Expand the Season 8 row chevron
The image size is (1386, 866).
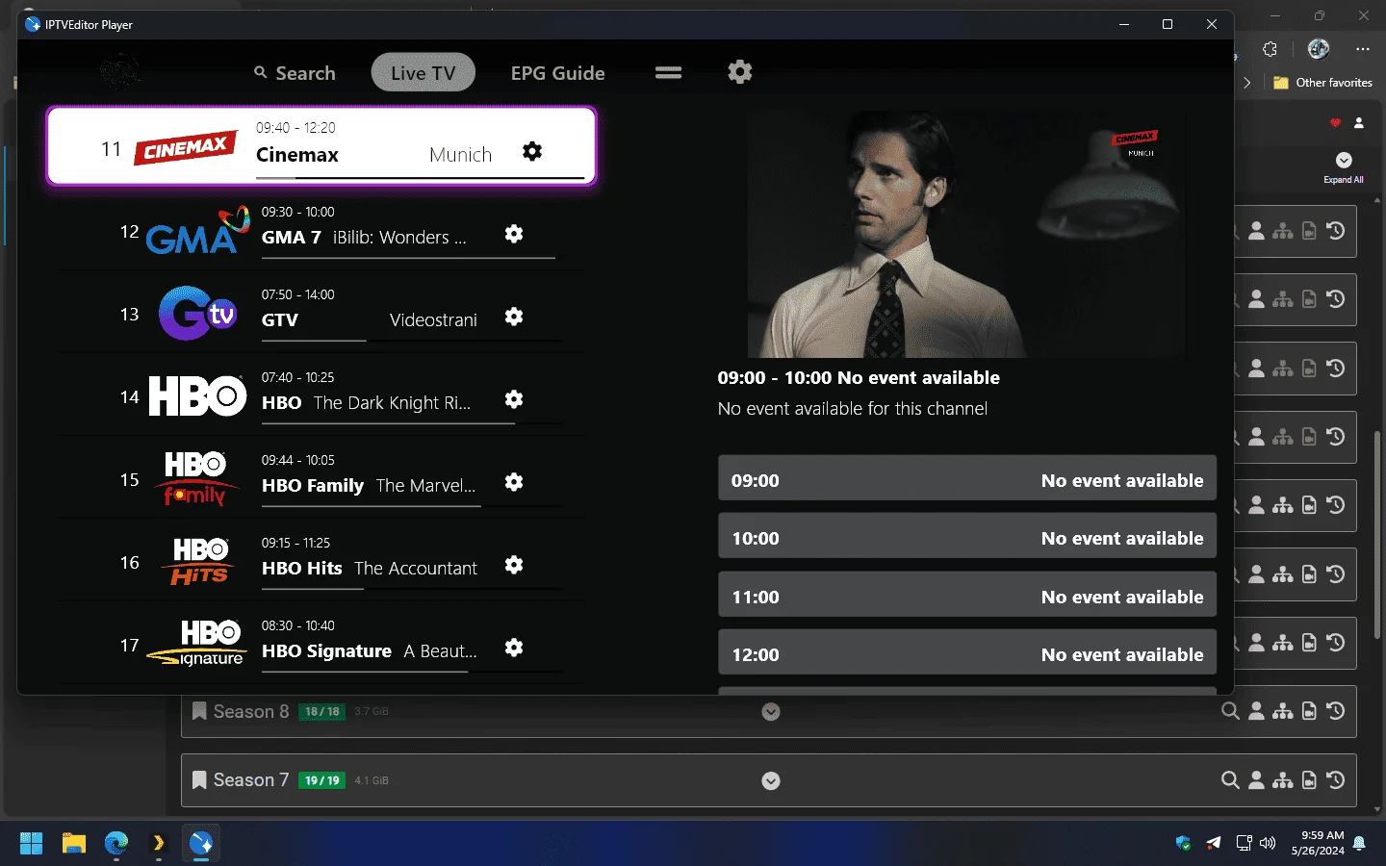click(x=771, y=712)
